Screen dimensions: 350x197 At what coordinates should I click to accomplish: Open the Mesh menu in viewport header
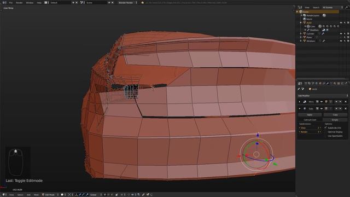(36, 195)
